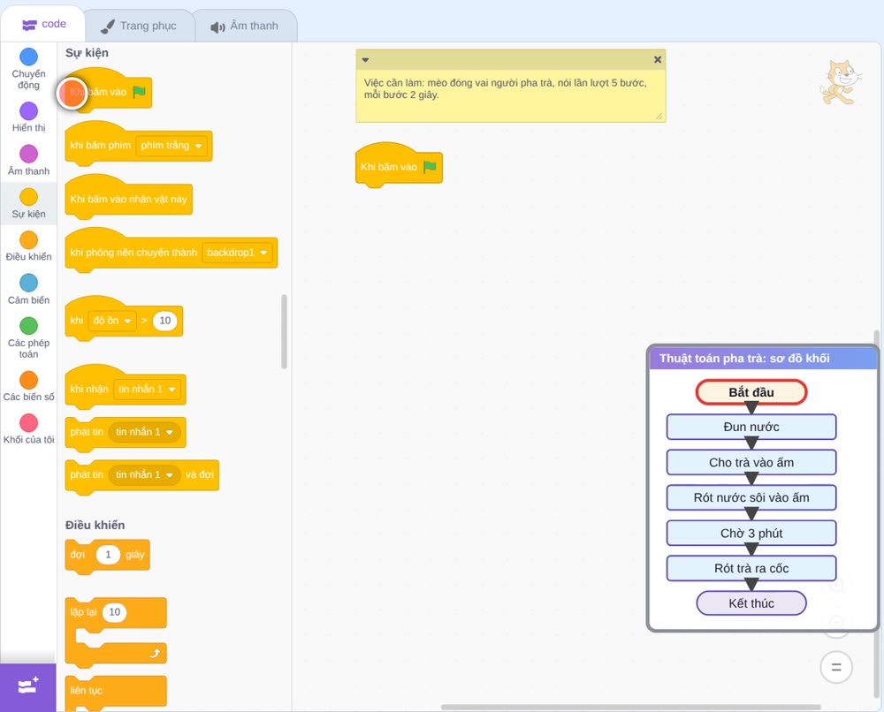Reset workspace zoom with equals button
The width and height of the screenshot is (884, 712).
[836, 668]
